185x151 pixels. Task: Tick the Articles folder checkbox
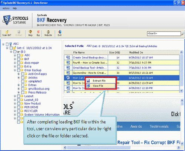(23, 78)
